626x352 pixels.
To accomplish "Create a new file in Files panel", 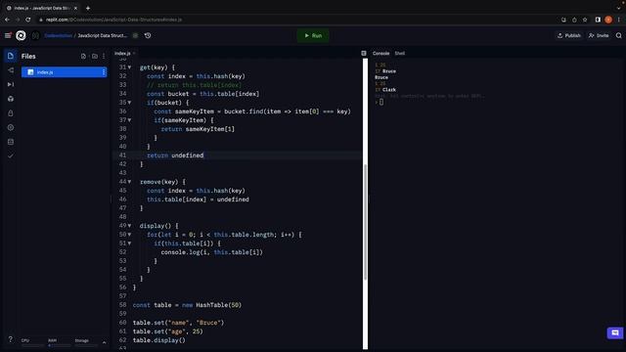I will 83,57.
